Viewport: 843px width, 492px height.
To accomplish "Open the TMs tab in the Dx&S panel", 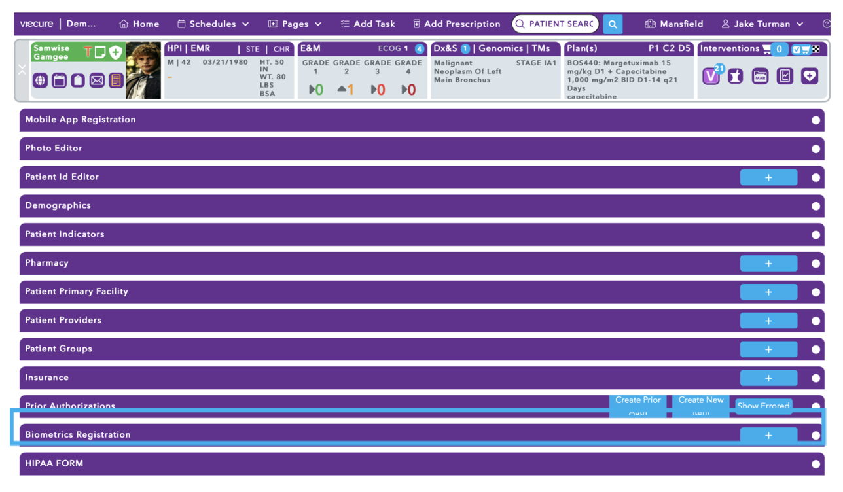I will click(x=541, y=48).
